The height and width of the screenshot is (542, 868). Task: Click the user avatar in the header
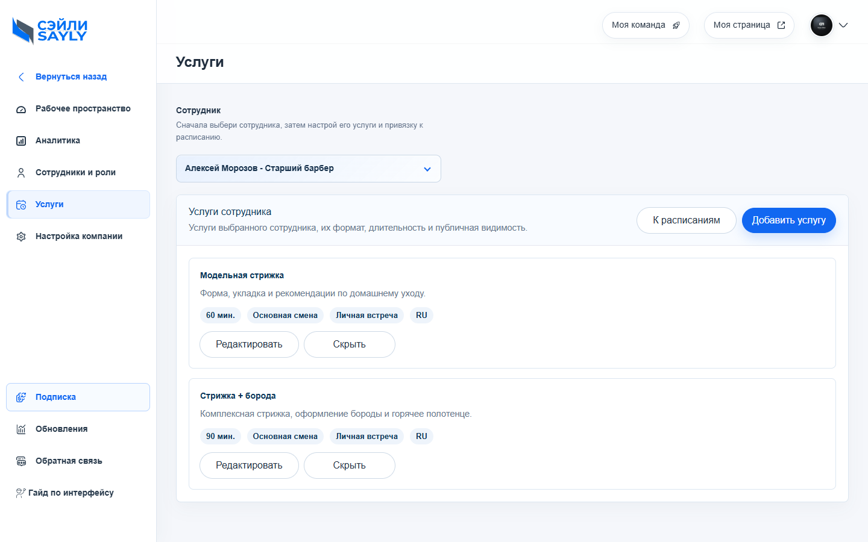pos(822,25)
